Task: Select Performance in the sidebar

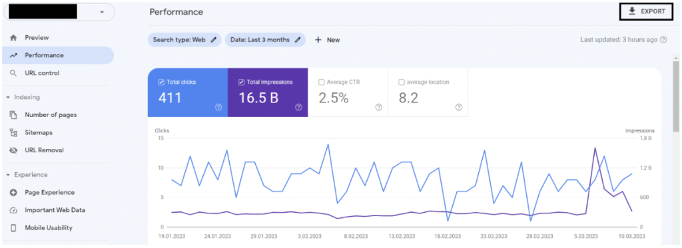Action: tap(58, 55)
